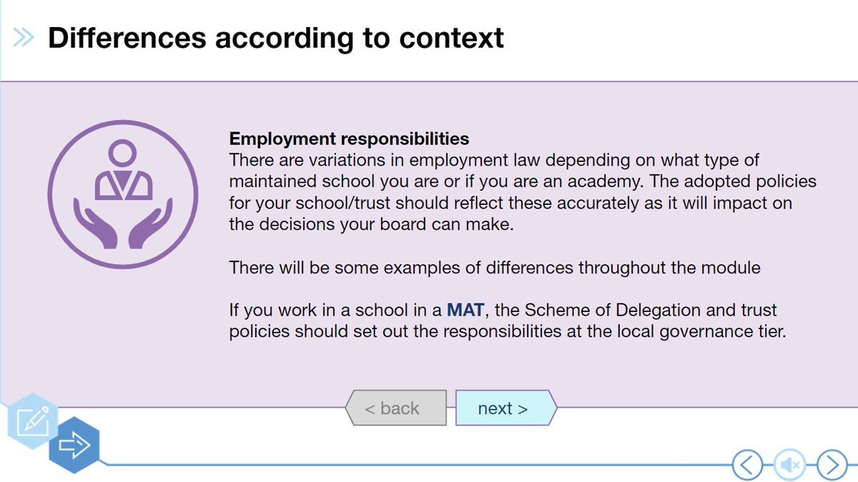This screenshot has height=482, width=858.
Task: Click the "Employment responsibilities" heading
Action: click(x=349, y=139)
